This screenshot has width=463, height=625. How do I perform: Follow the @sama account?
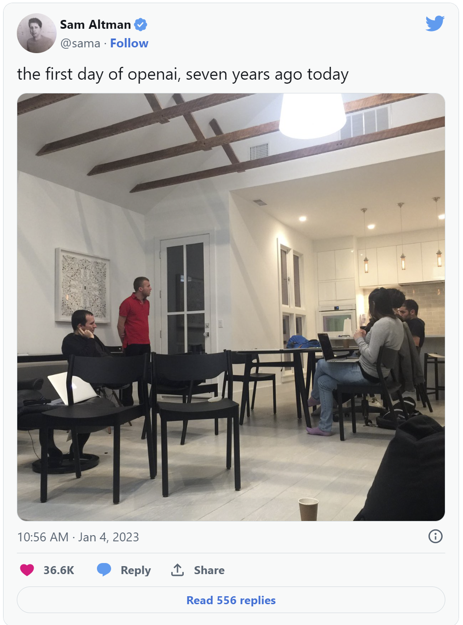click(129, 43)
